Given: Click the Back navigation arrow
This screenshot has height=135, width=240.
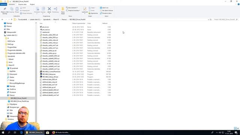Looking at the screenshot, I should (2, 19).
